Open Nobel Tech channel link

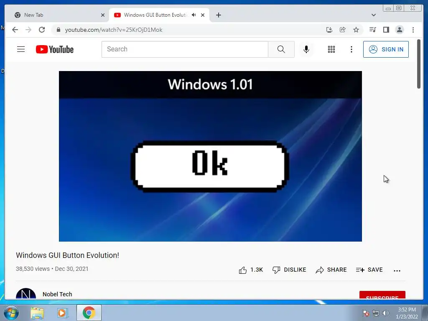point(57,294)
